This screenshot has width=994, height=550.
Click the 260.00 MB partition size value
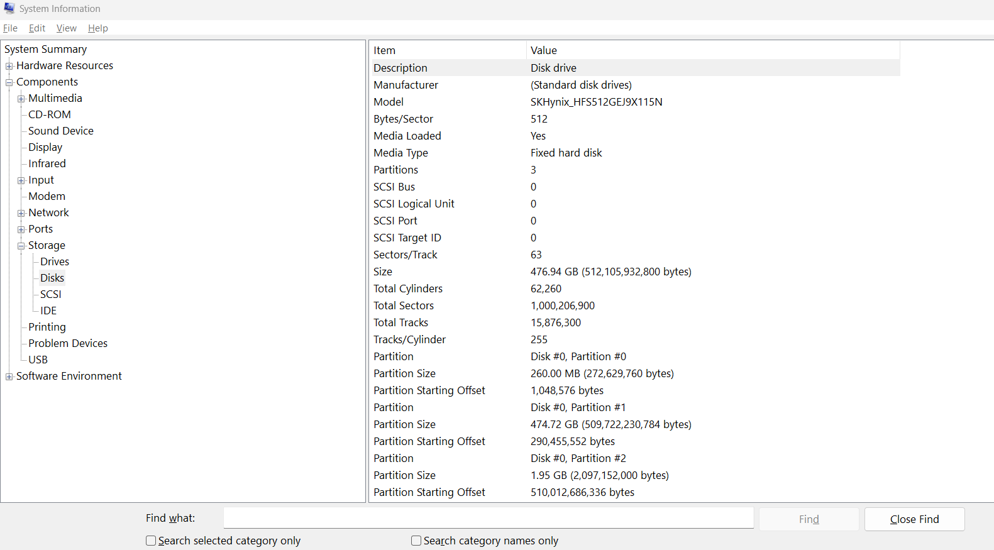(602, 373)
